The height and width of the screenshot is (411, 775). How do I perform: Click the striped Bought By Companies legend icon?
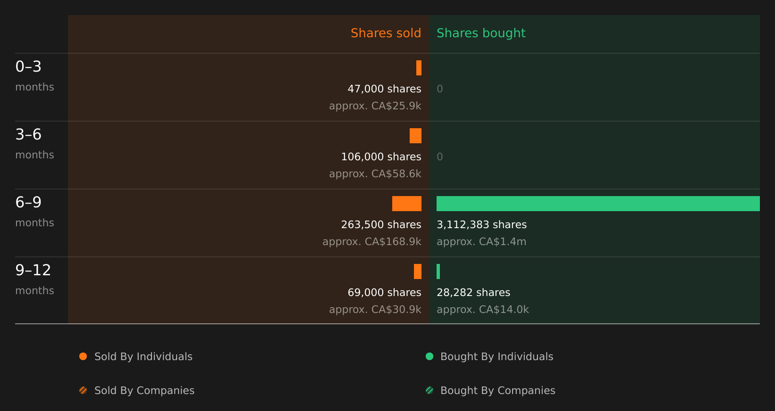(x=430, y=390)
